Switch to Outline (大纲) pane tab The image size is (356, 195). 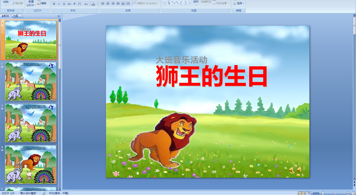(x=15, y=16)
